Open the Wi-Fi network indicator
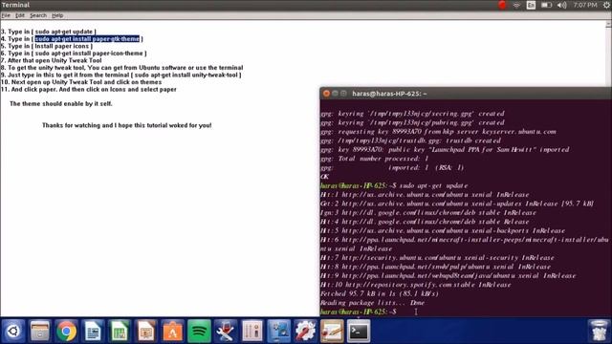The height and width of the screenshot is (344, 612). click(516, 5)
